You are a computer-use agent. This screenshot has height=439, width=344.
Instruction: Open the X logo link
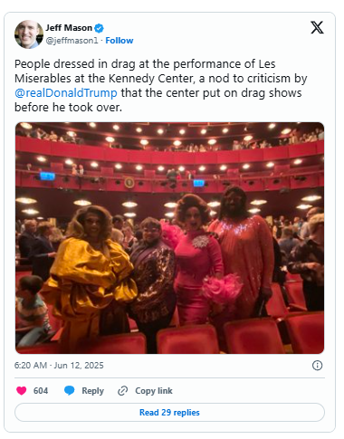317,28
